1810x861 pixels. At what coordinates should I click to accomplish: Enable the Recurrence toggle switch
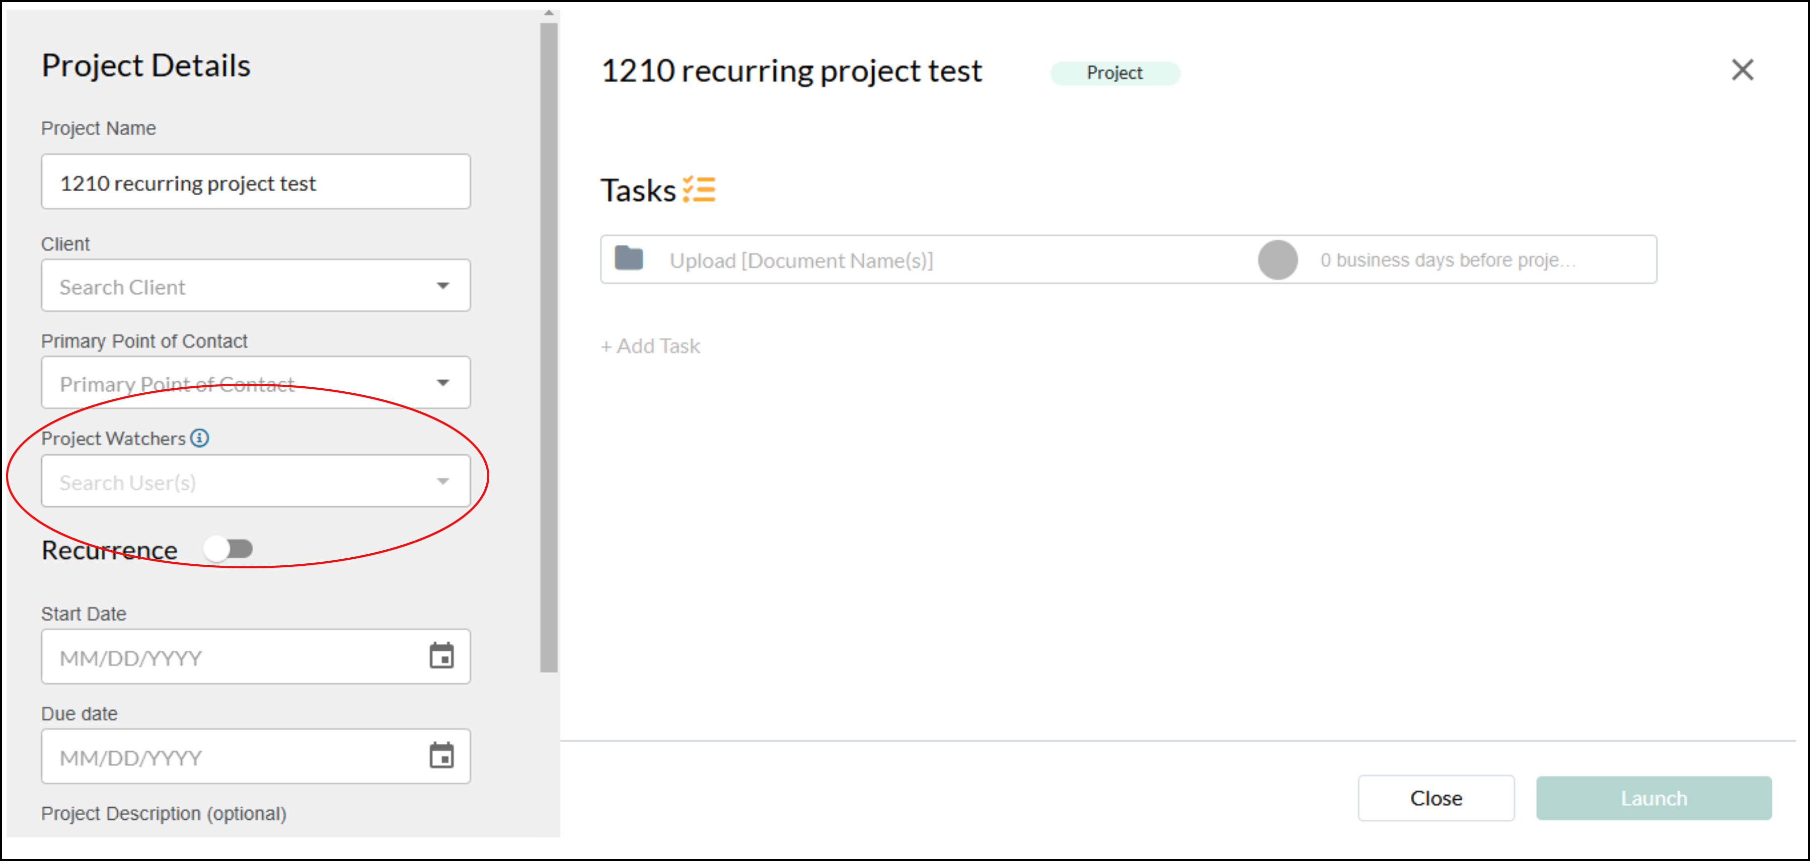(229, 549)
